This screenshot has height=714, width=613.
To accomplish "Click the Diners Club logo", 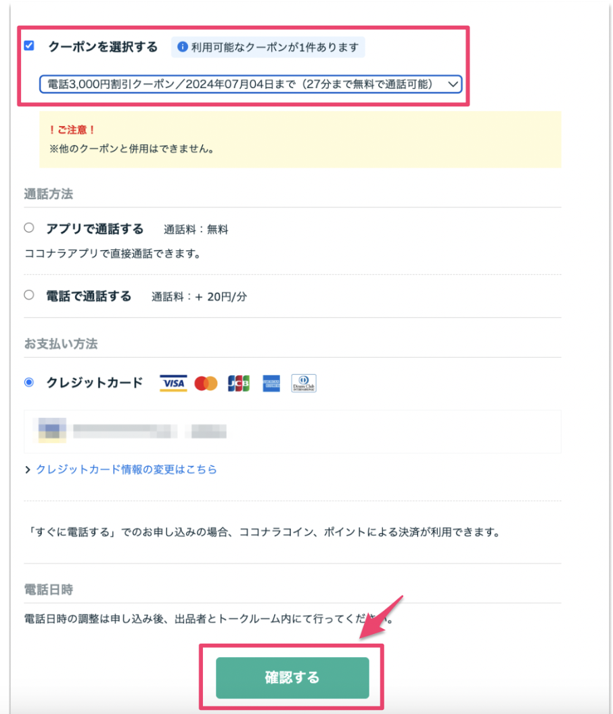I will coord(304,383).
